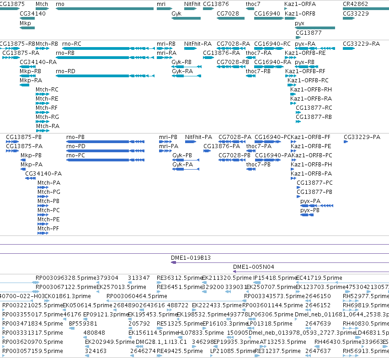Click the Gyk gene label in top track

tap(176, 13)
